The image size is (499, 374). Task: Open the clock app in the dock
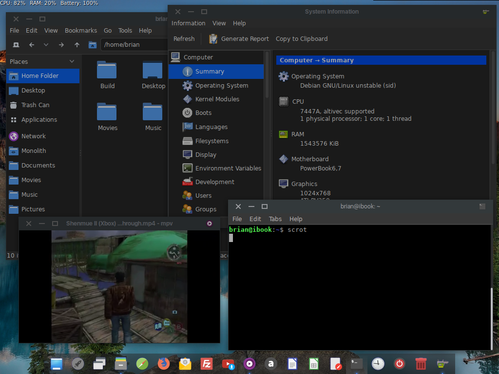pyautogui.click(x=378, y=363)
